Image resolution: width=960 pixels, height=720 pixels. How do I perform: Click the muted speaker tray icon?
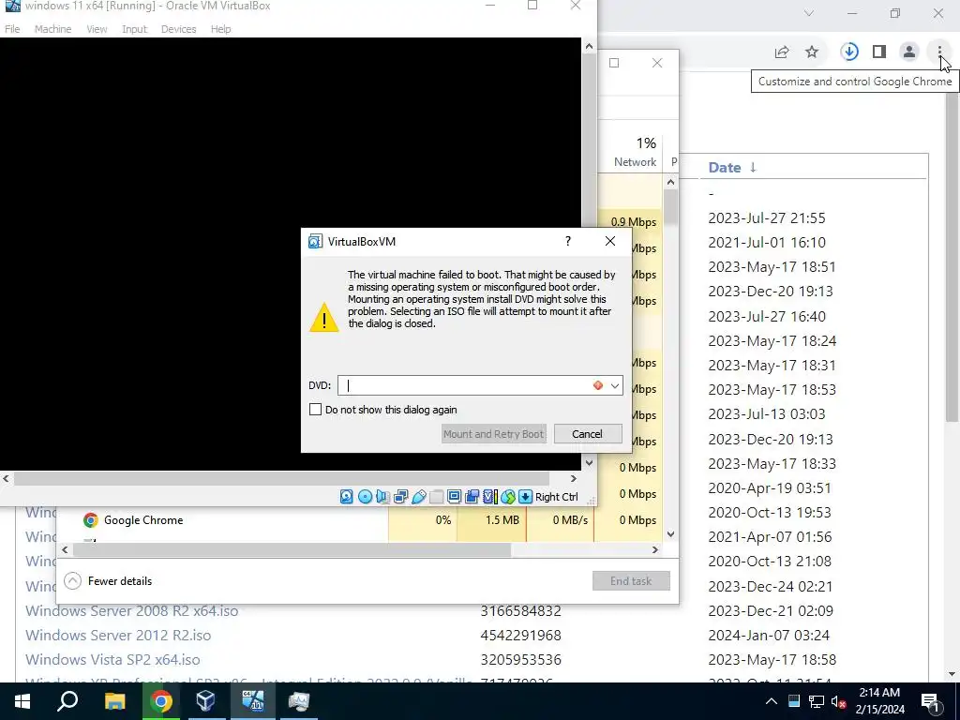(838, 701)
